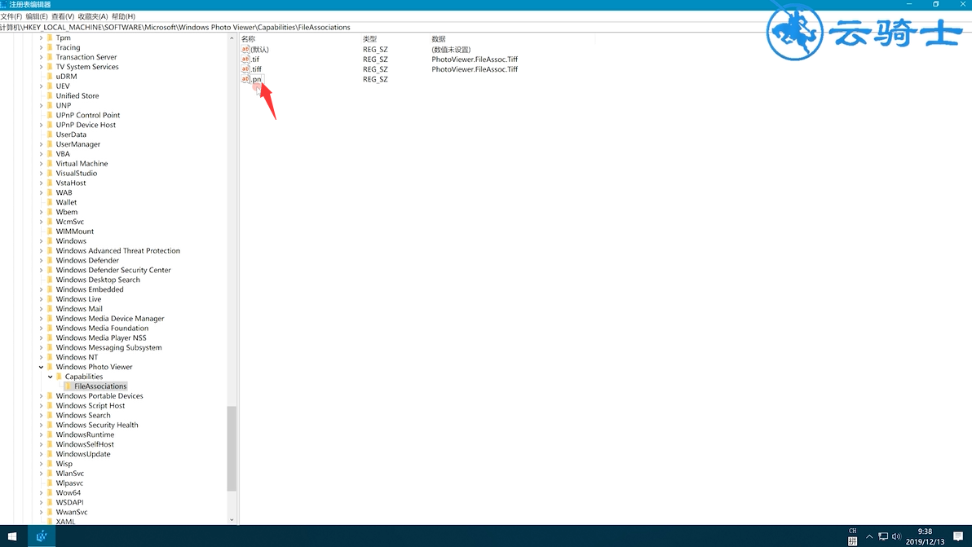Screen dimensions: 972x547
Task: Select the UserManager key
Action: 78,144
